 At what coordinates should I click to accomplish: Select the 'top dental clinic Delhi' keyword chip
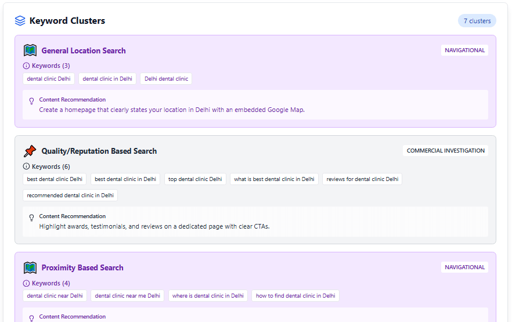point(195,179)
